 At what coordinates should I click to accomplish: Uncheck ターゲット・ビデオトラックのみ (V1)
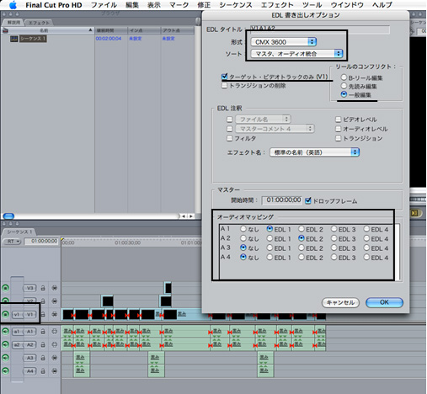[x=224, y=77]
